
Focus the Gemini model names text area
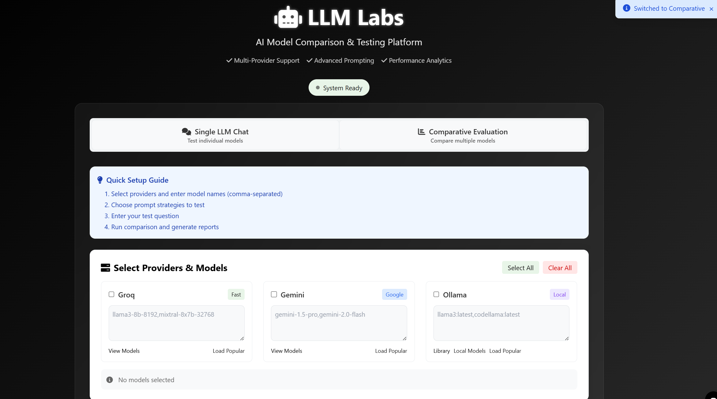coord(339,323)
